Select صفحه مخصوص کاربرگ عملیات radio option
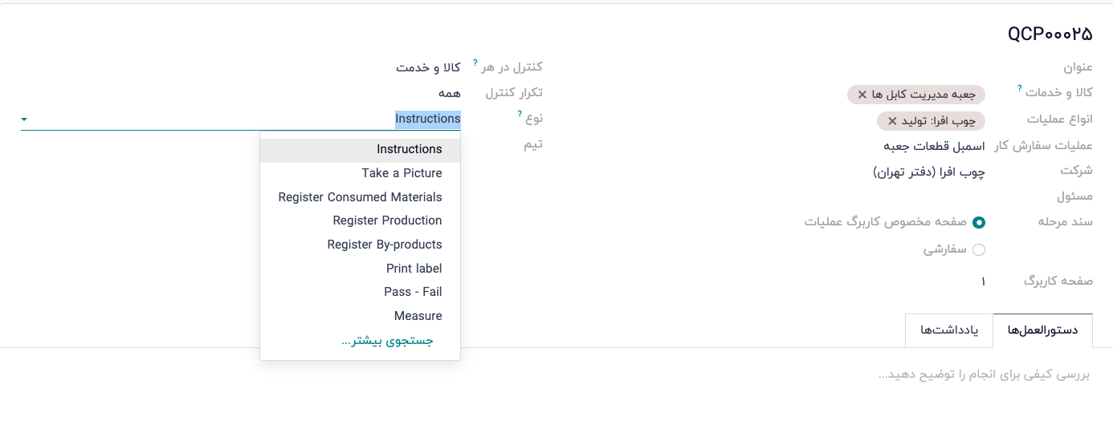 (979, 222)
